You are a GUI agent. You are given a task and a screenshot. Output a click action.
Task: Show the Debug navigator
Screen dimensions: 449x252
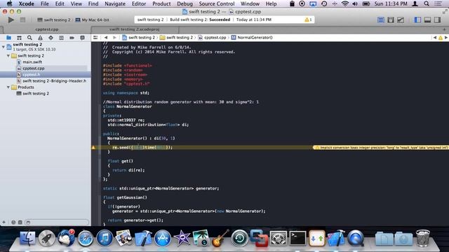pyautogui.click(x=61, y=38)
